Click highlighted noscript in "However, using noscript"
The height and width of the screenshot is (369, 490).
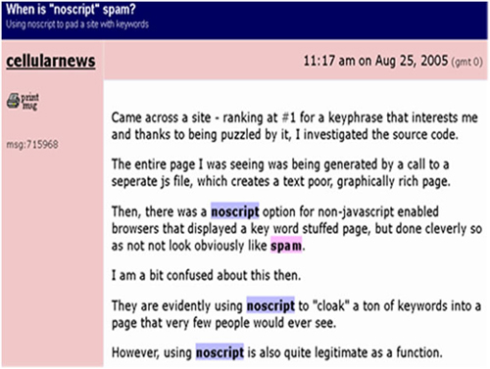click(220, 352)
